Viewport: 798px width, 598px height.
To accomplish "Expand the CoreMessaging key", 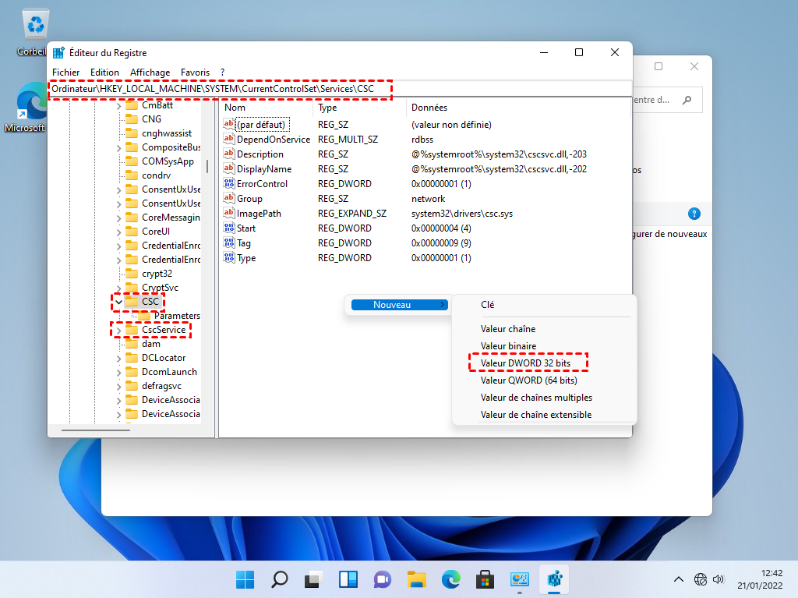I will (118, 218).
